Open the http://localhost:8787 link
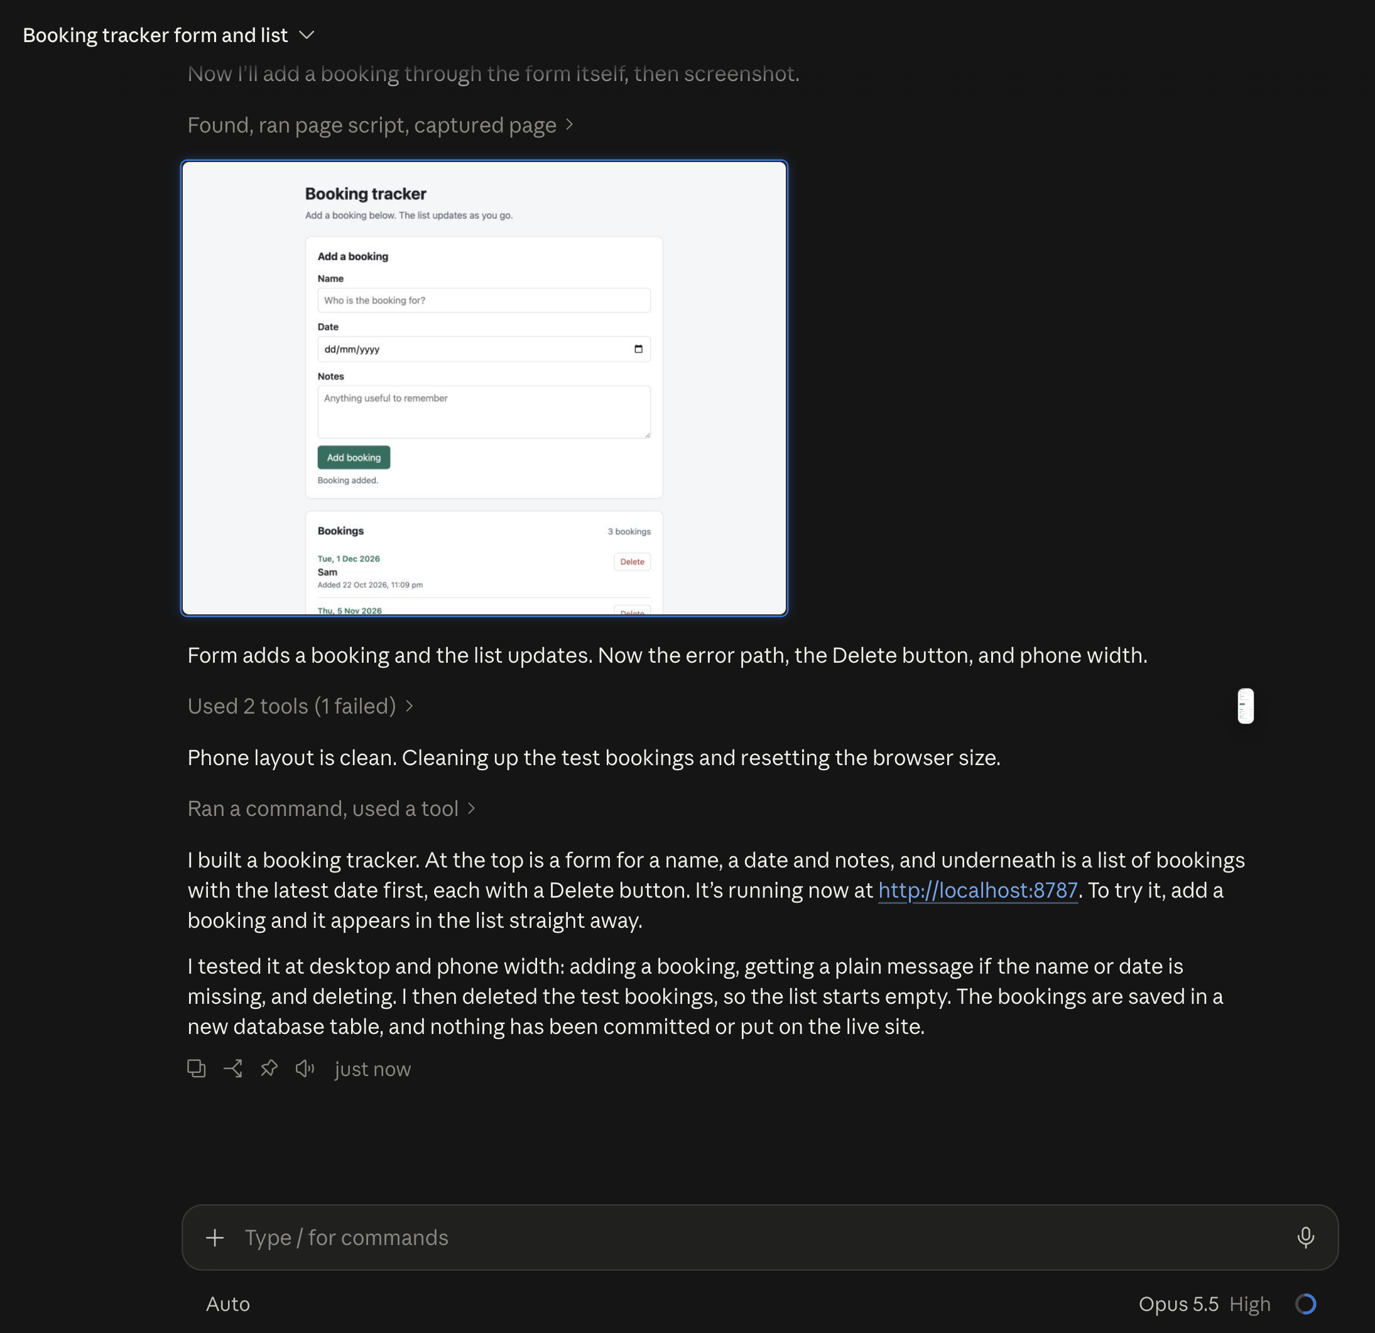Image resolution: width=1375 pixels, height=1333 pixels. click(977, 890)
